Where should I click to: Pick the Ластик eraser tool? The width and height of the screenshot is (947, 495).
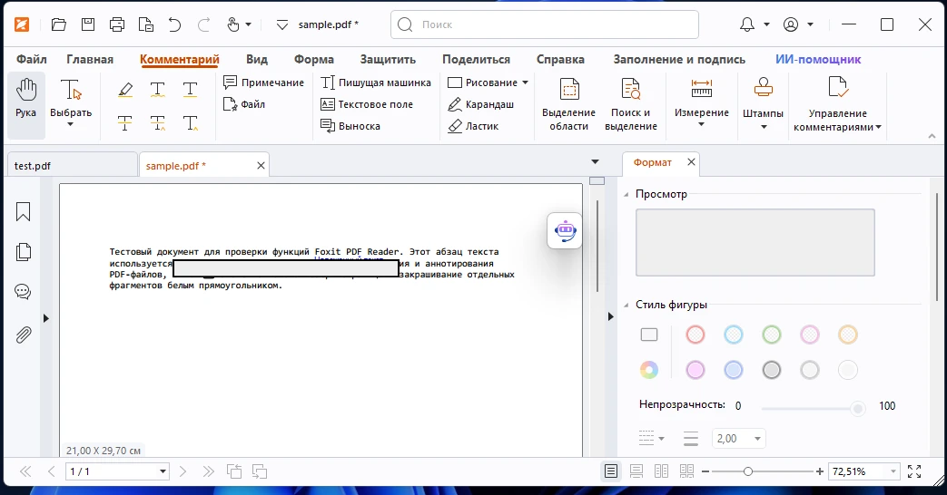point(473,126)
